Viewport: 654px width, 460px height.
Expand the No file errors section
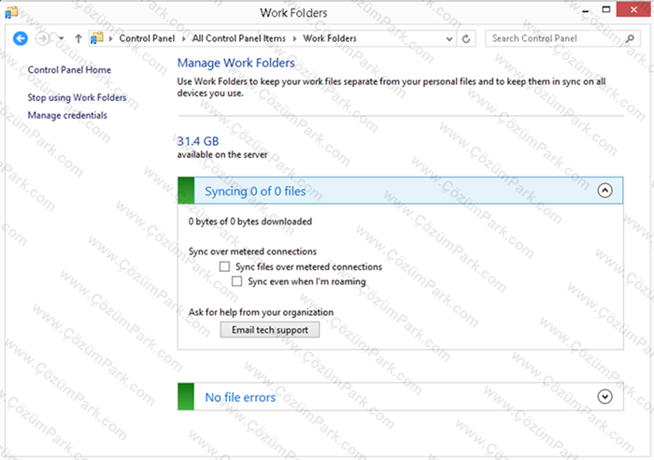coord(604,396)
